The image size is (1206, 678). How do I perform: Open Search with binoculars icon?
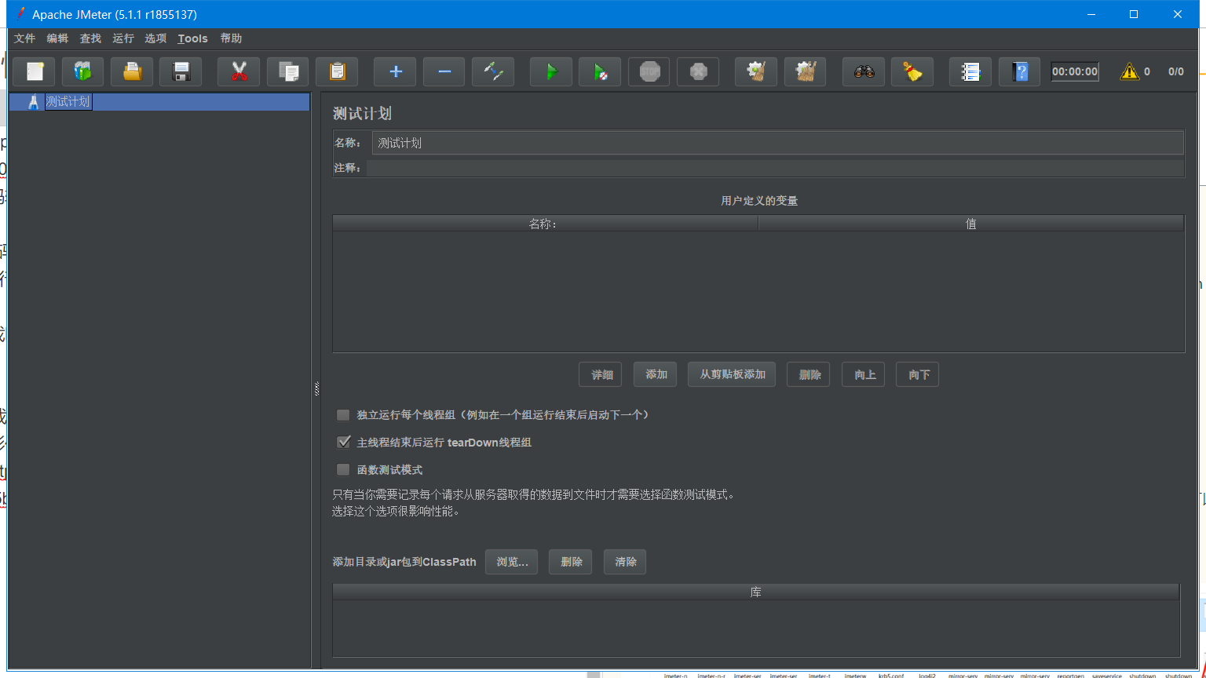(x=864, y=71)
